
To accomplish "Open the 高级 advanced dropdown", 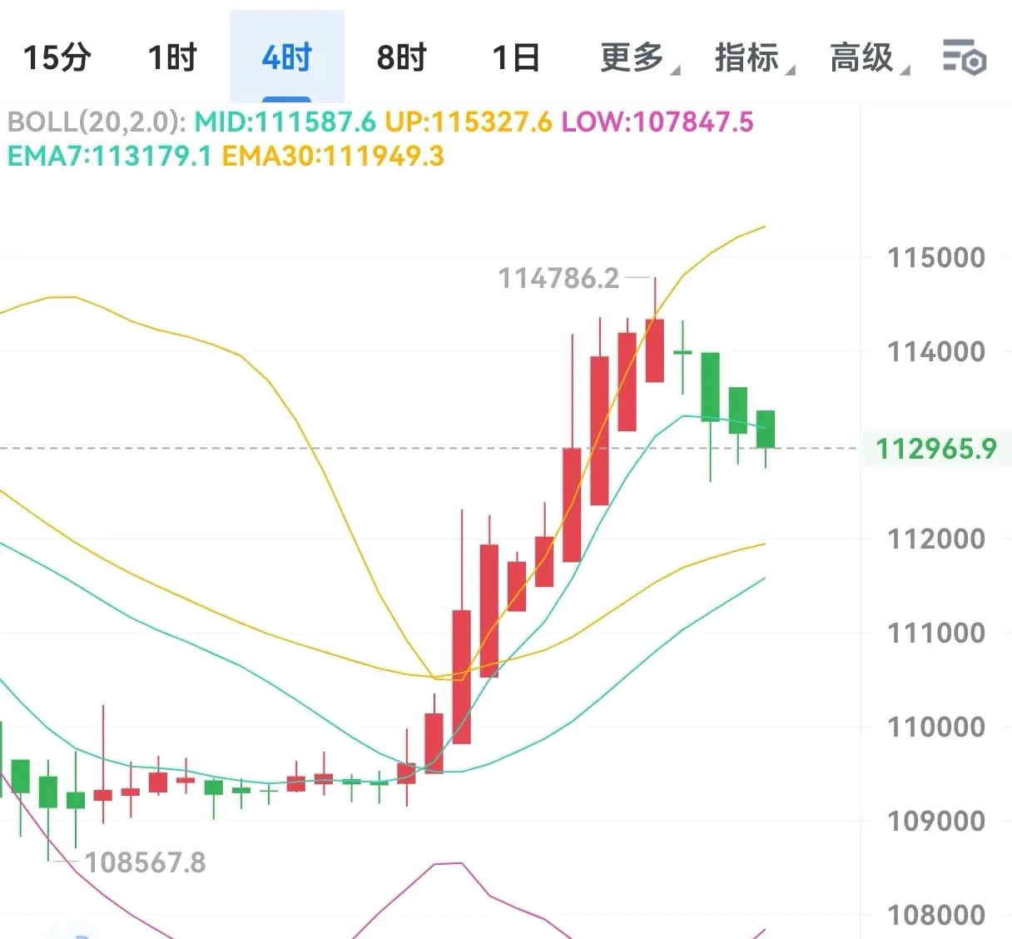I will coord(869,57).
